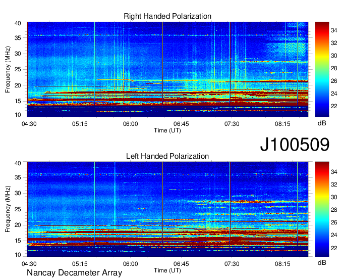The height and width of the screenshot is (279, 343).
Task: Click the 07:30 tick label on bottom plot
Action: tap(232, 264)
